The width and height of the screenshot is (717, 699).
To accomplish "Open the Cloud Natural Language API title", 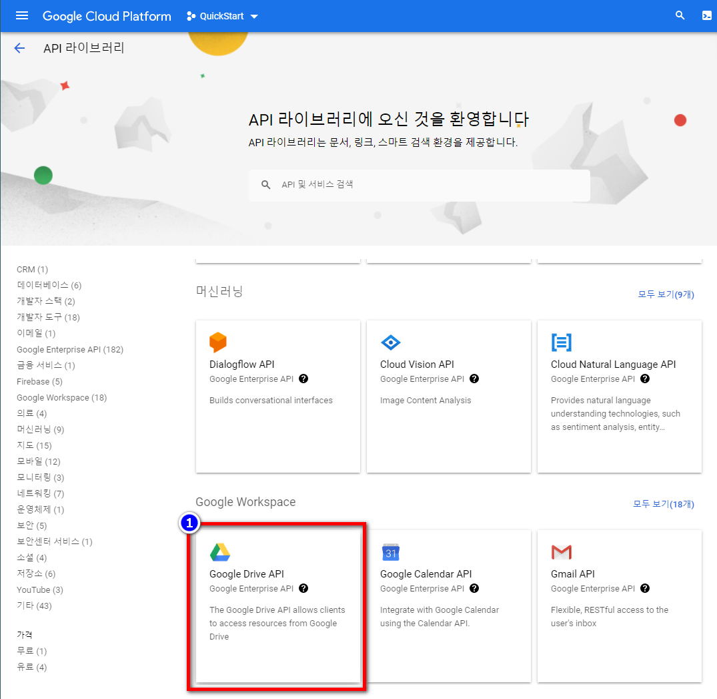I will [613, 365].
